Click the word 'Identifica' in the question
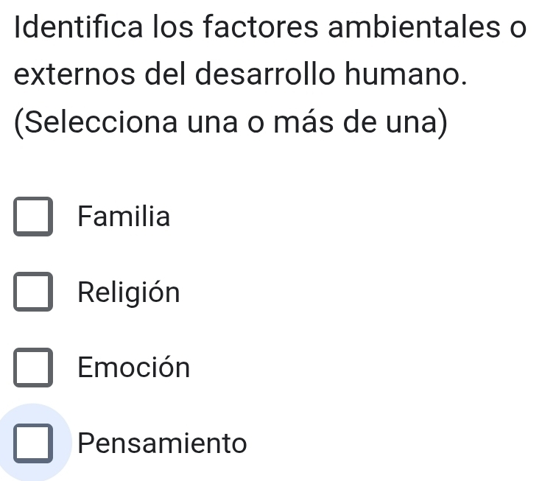 point(77,30)
